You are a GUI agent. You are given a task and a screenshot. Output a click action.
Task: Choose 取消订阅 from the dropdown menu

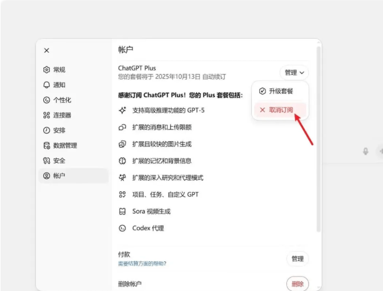click(280, 110)
